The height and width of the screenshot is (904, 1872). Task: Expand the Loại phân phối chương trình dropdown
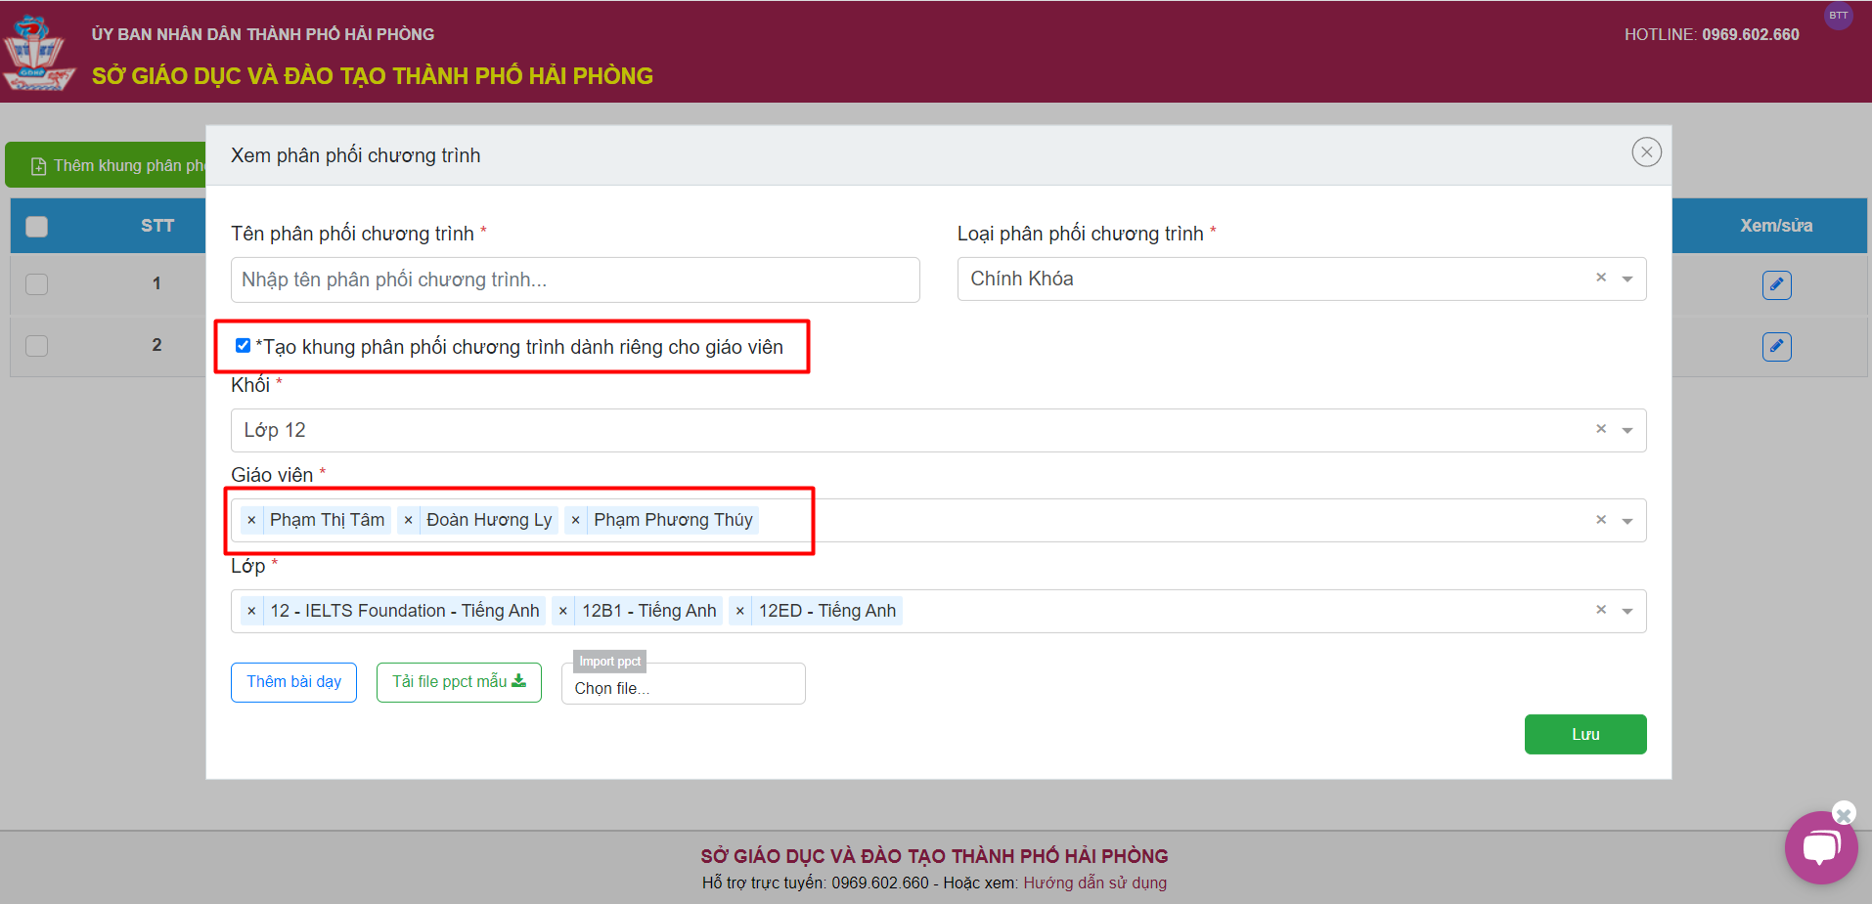tap(1627, 279)
